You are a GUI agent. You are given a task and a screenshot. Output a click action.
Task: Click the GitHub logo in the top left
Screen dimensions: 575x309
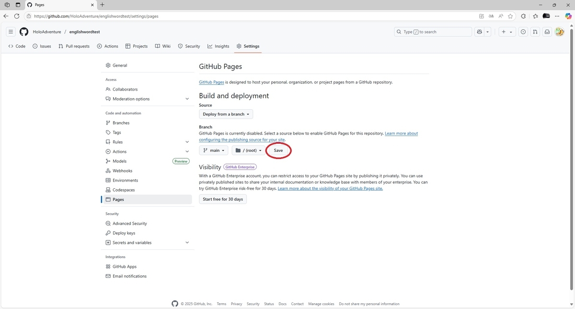click(x=23, y=32)
